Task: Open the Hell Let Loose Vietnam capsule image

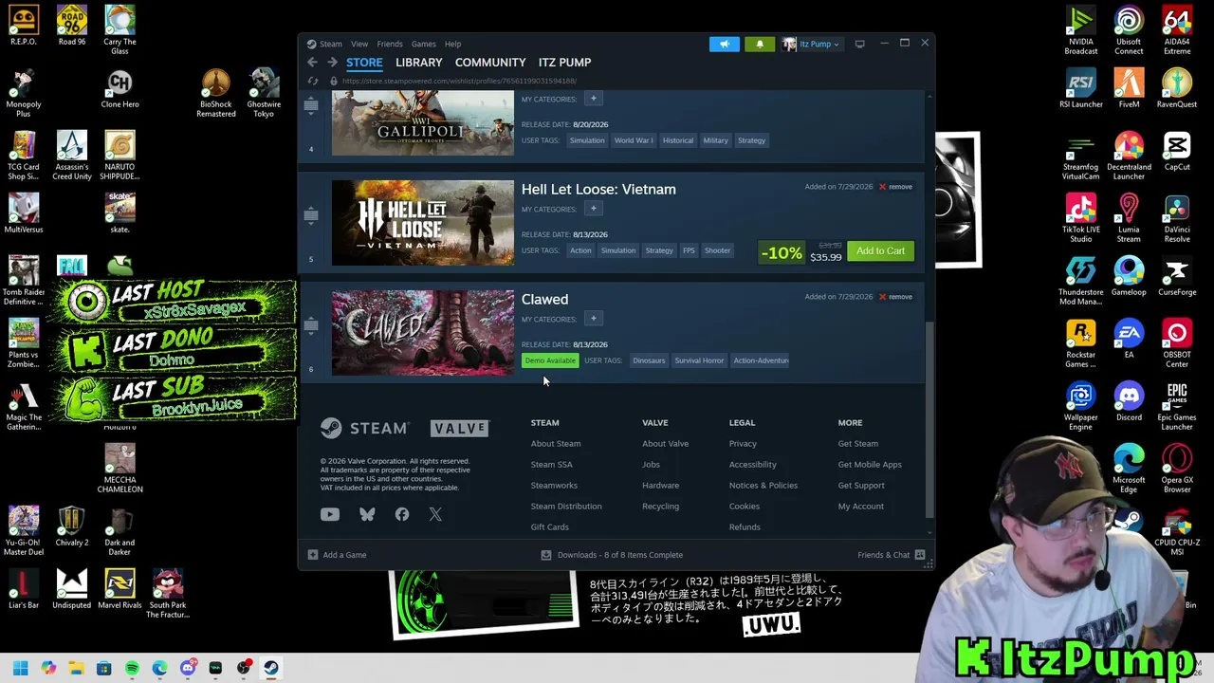Action: coord(423,223)
